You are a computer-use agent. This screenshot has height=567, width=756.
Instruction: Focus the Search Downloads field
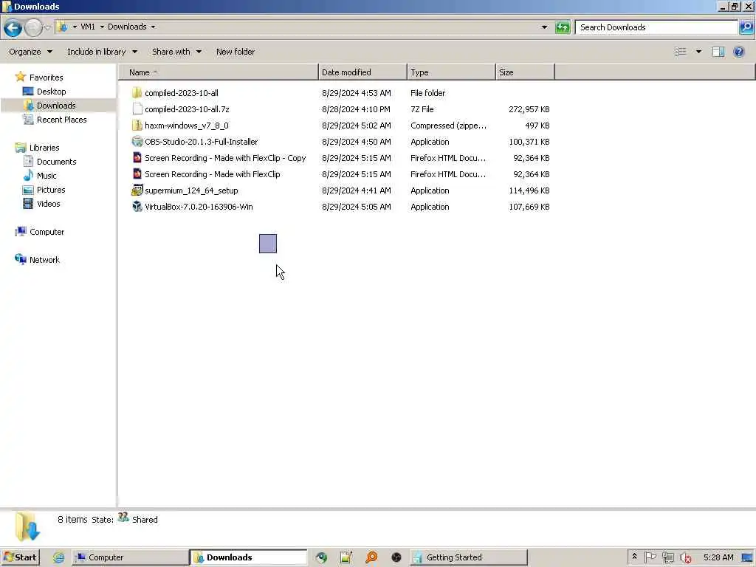point(656,27)
